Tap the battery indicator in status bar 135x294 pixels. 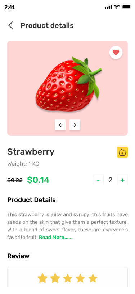(x=127, y=7)
